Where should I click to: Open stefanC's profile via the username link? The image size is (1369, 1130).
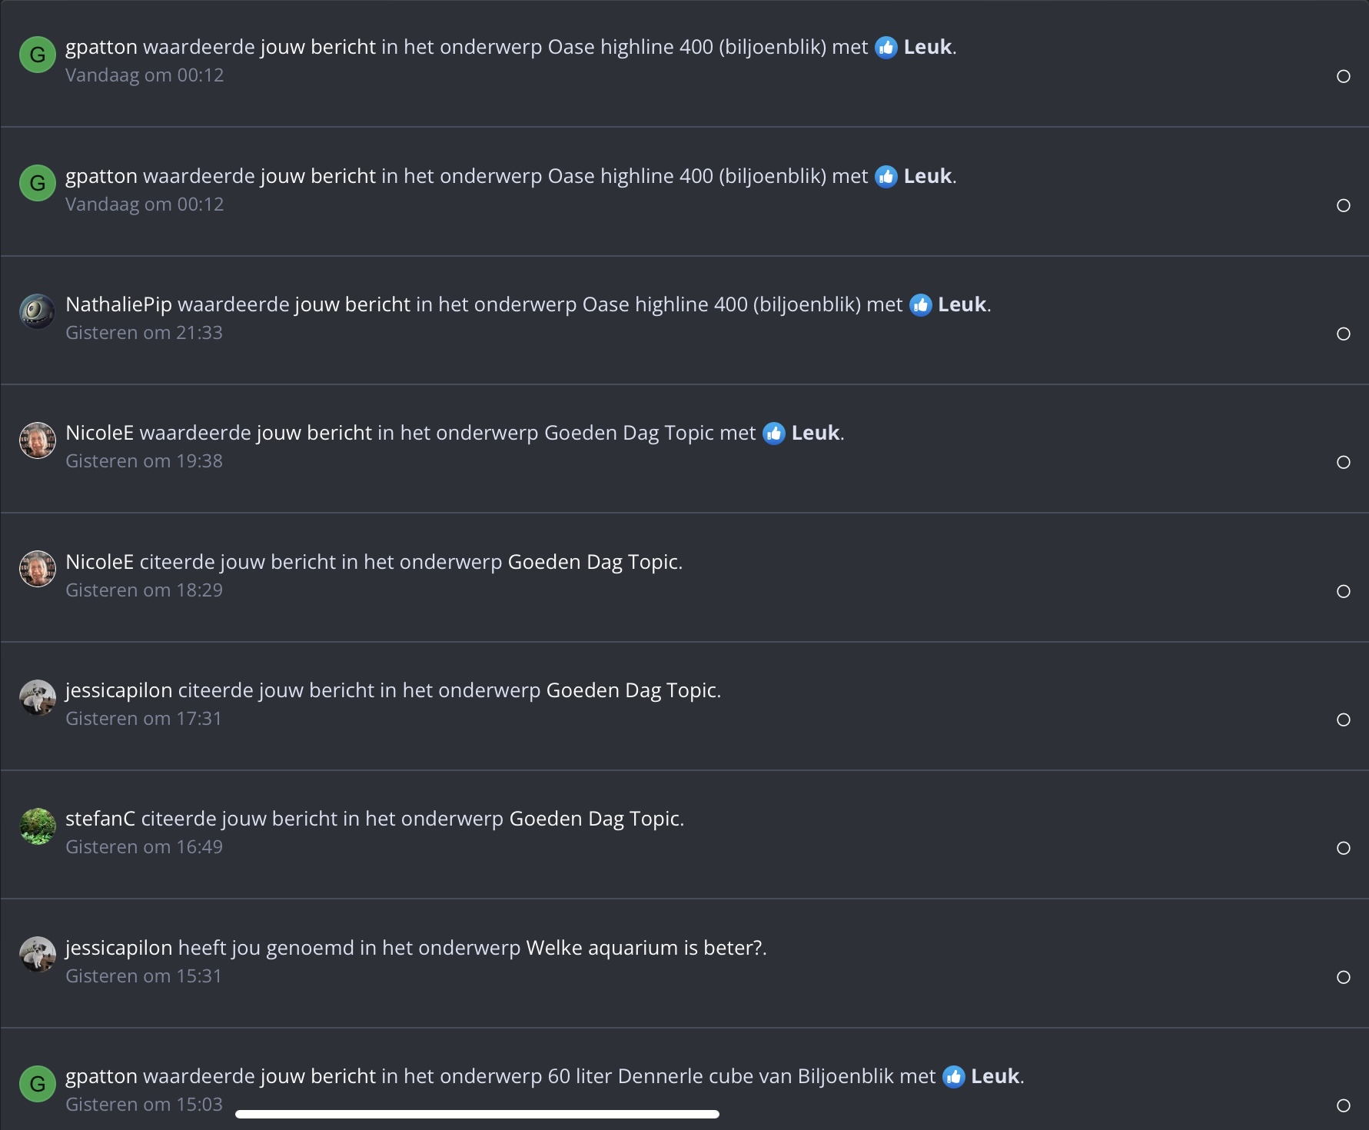(100, 819)
